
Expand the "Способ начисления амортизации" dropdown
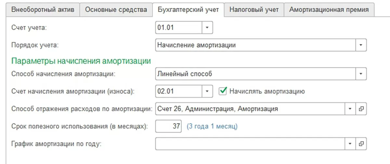coord(361,74)
